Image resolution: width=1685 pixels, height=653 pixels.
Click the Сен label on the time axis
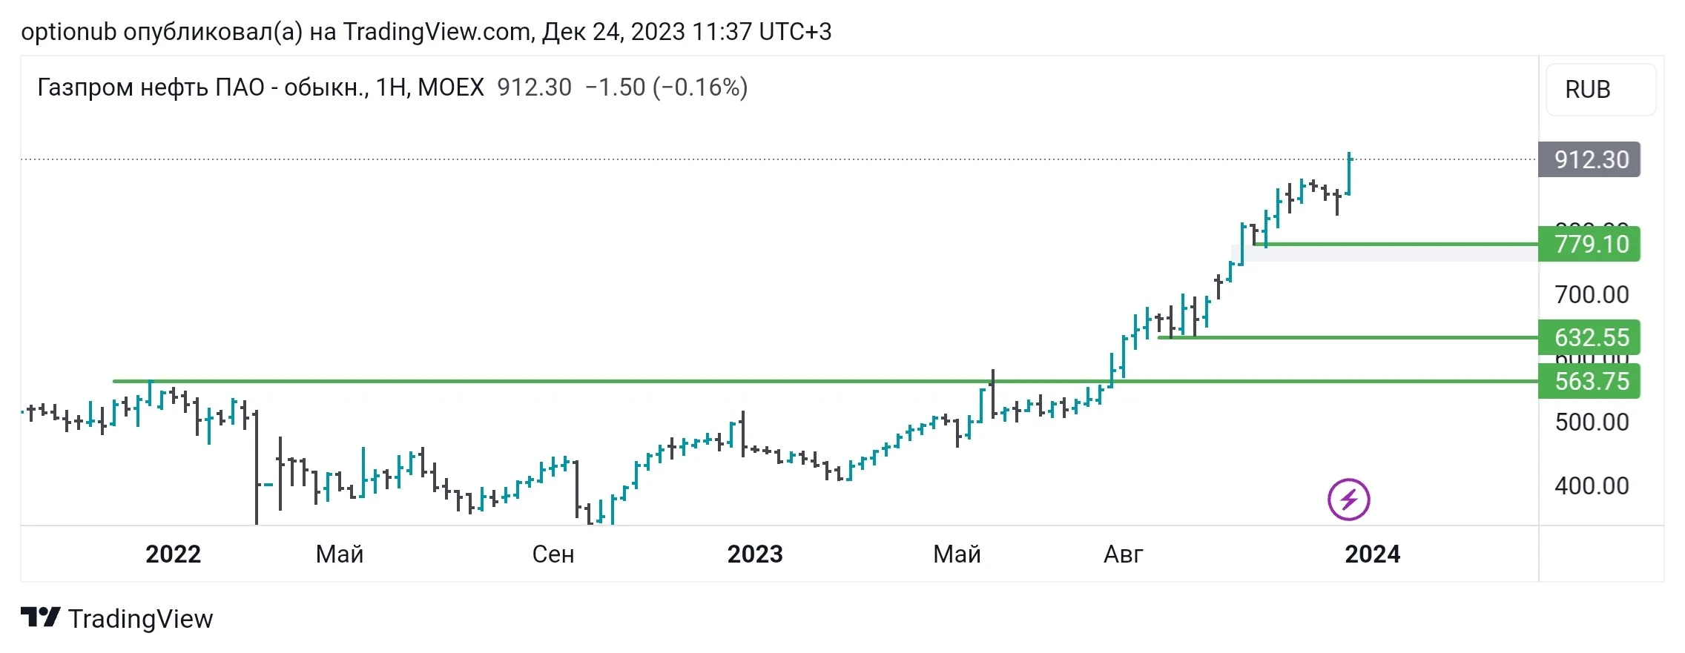coord(553,554)
